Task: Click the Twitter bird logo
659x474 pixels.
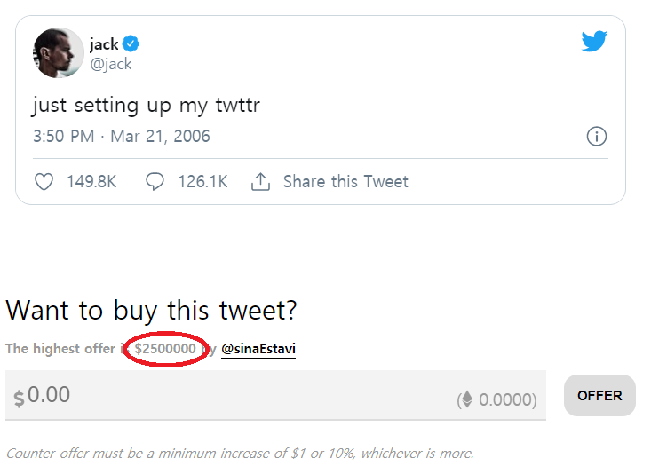Action: (x=594, y=41)
